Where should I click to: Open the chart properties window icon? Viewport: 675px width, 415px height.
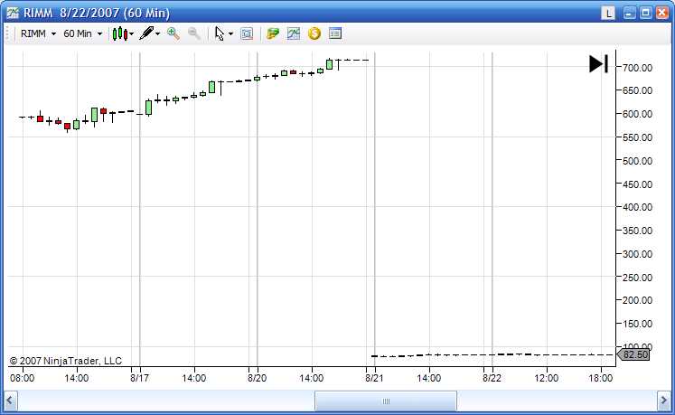click(x=335, y=33)
